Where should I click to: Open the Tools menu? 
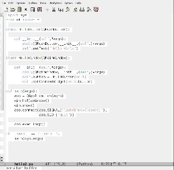[43, 3]
